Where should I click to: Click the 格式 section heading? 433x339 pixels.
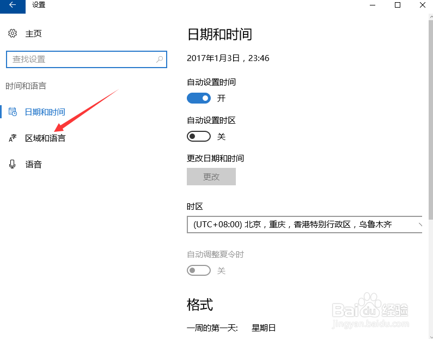[200, 305]
